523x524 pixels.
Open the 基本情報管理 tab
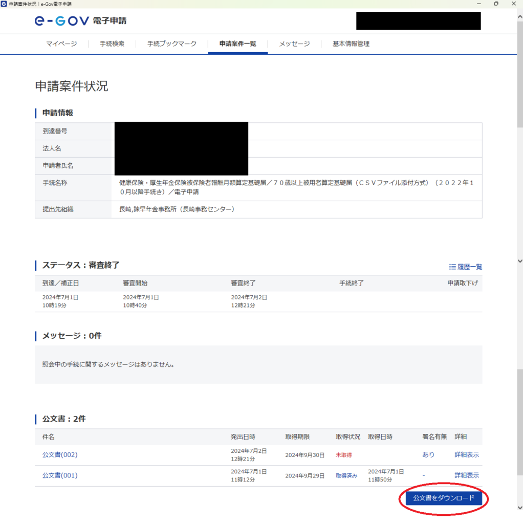pos(351,44)
